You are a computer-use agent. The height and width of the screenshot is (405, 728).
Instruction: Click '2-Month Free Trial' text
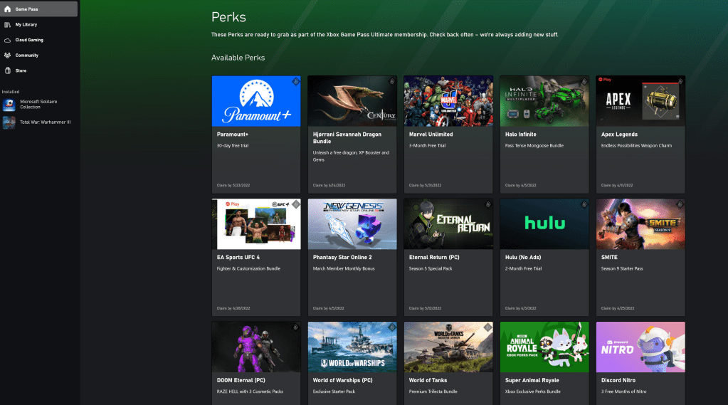523,268
